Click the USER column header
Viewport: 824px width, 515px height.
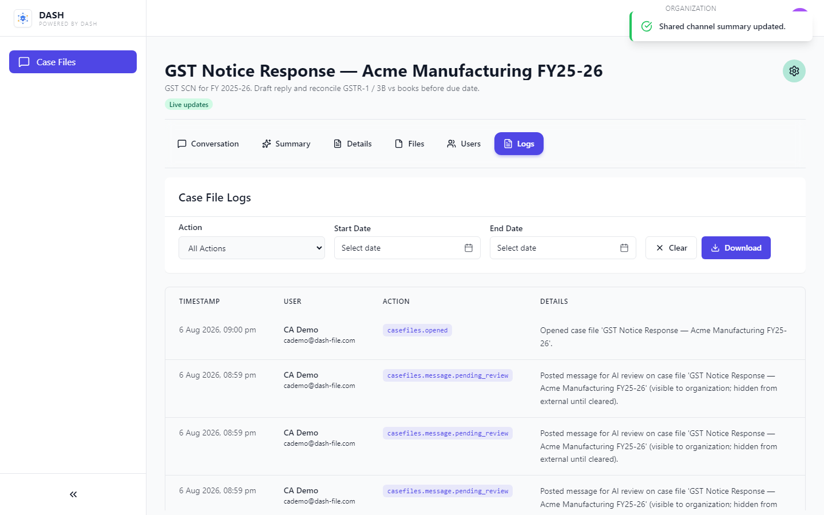[x=292, y=302]
